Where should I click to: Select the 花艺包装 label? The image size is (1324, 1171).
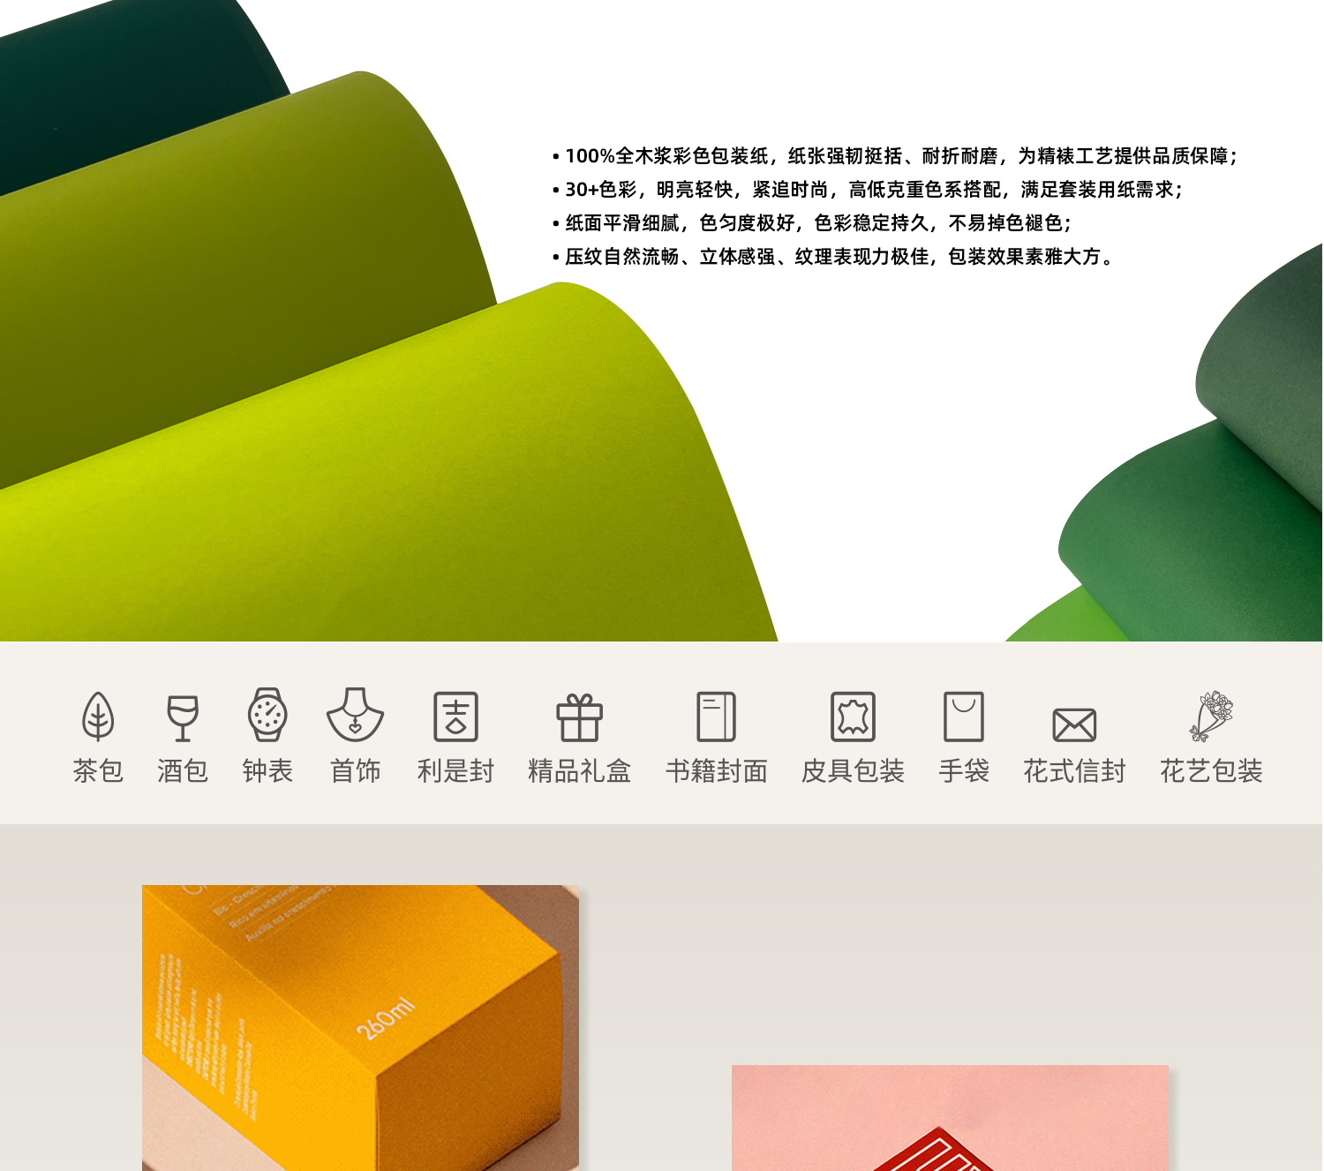pyautogui.click(x=1211, y=770)
